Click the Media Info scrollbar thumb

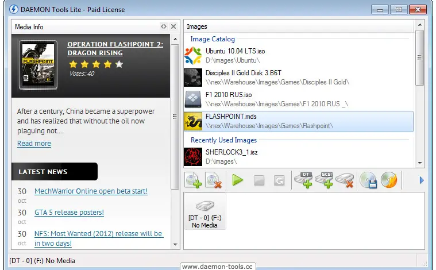(175, 117)
